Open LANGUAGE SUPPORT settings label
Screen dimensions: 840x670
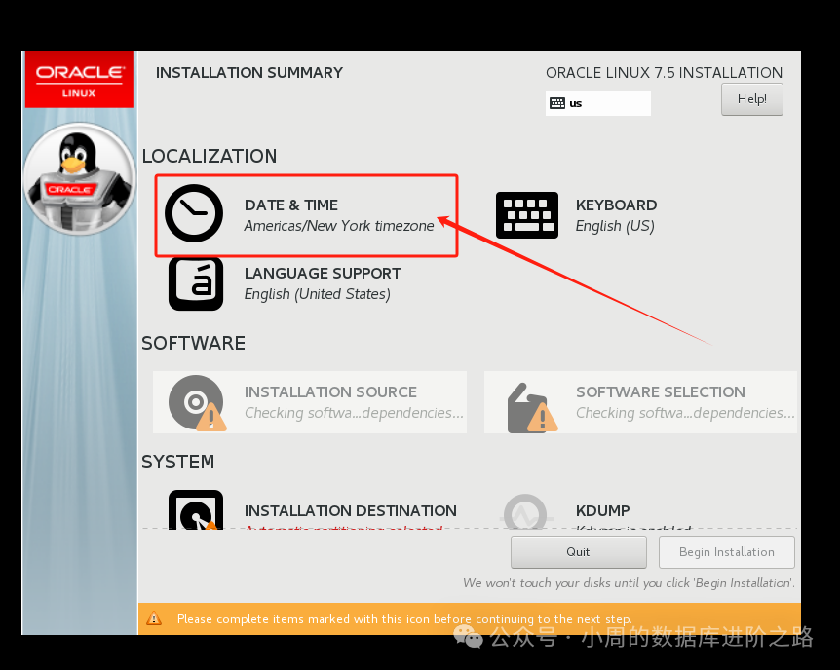323,273
